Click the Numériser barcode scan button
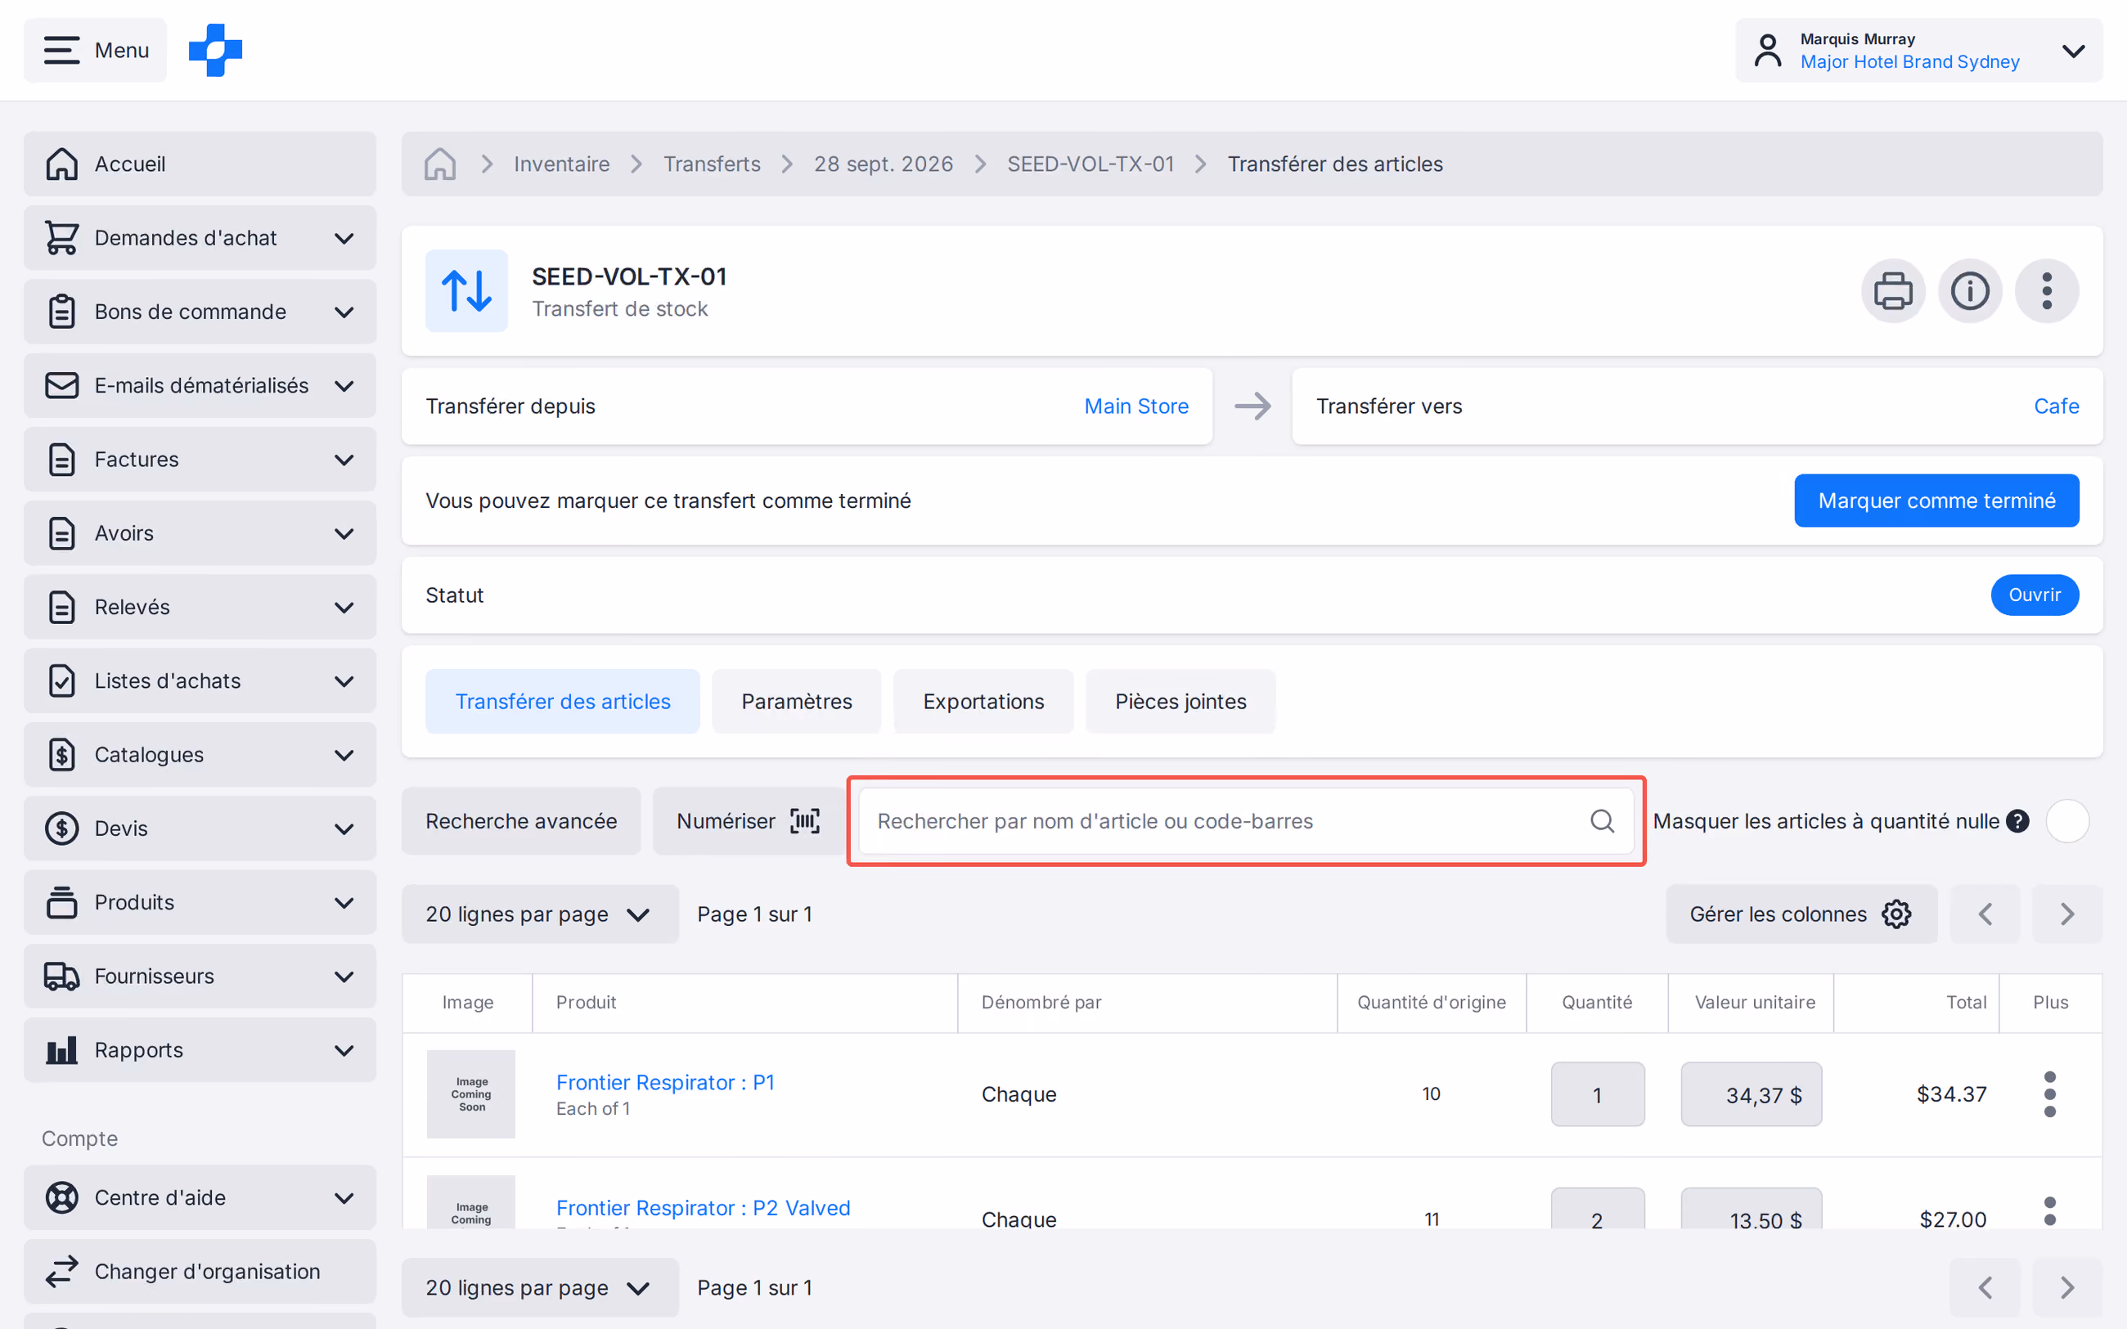Screen dimensions: 2127x1329 click(748, 821)
